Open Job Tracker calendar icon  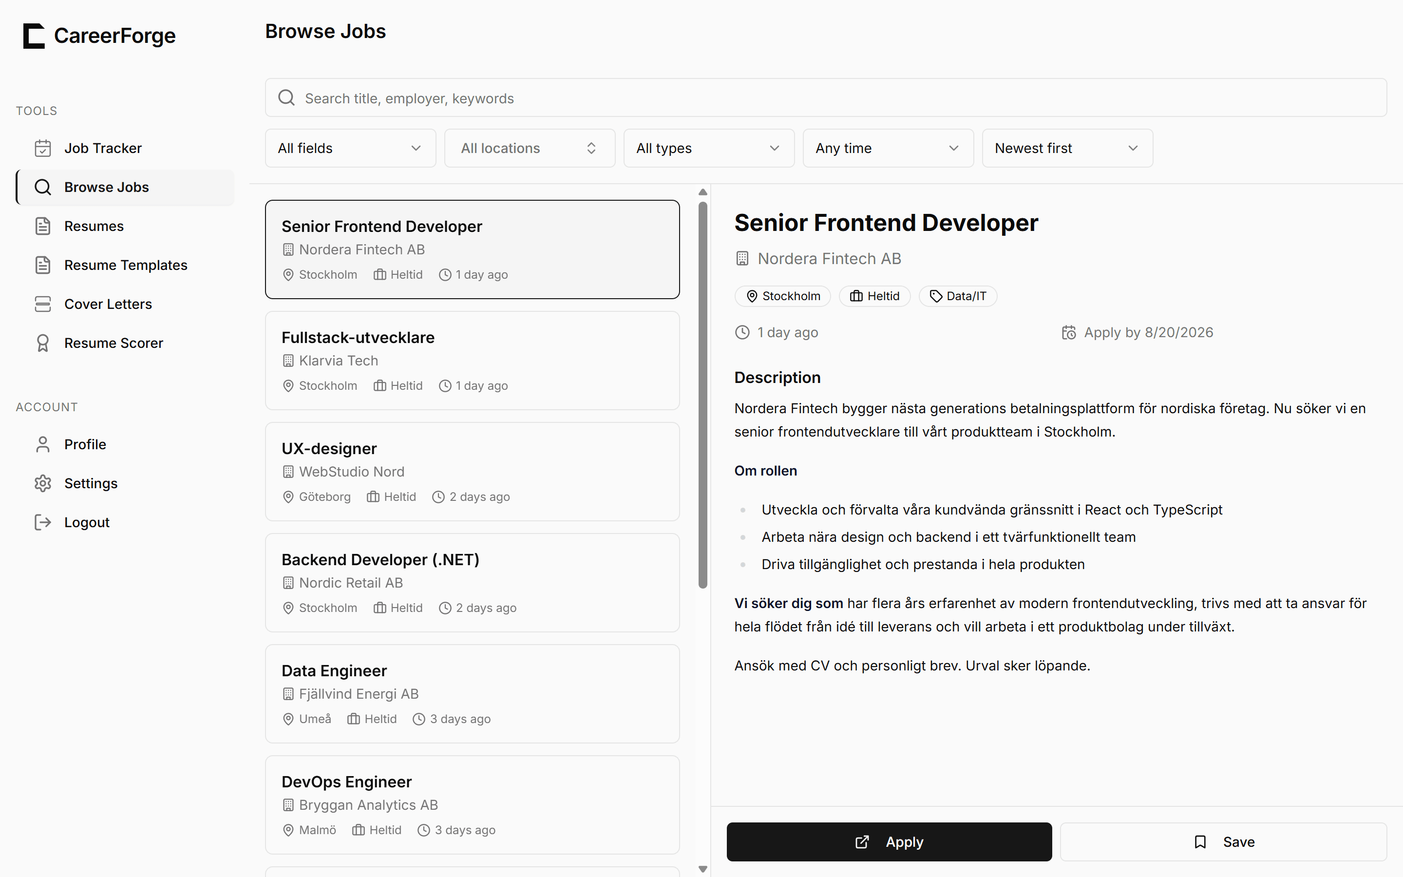[42, 149]
